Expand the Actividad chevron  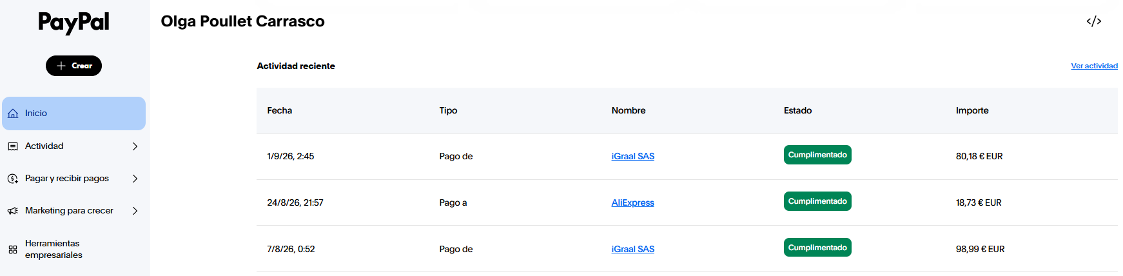[x=135, y=146]
